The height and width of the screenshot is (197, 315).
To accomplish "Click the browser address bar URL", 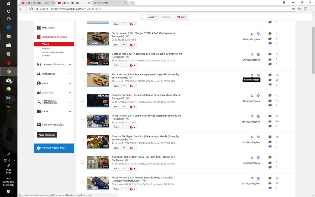I will point(76,9).
